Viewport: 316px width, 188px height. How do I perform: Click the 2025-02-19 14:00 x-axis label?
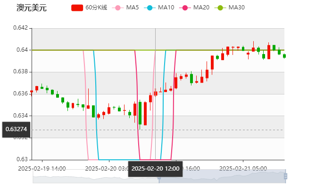click(x=42, y=168)
